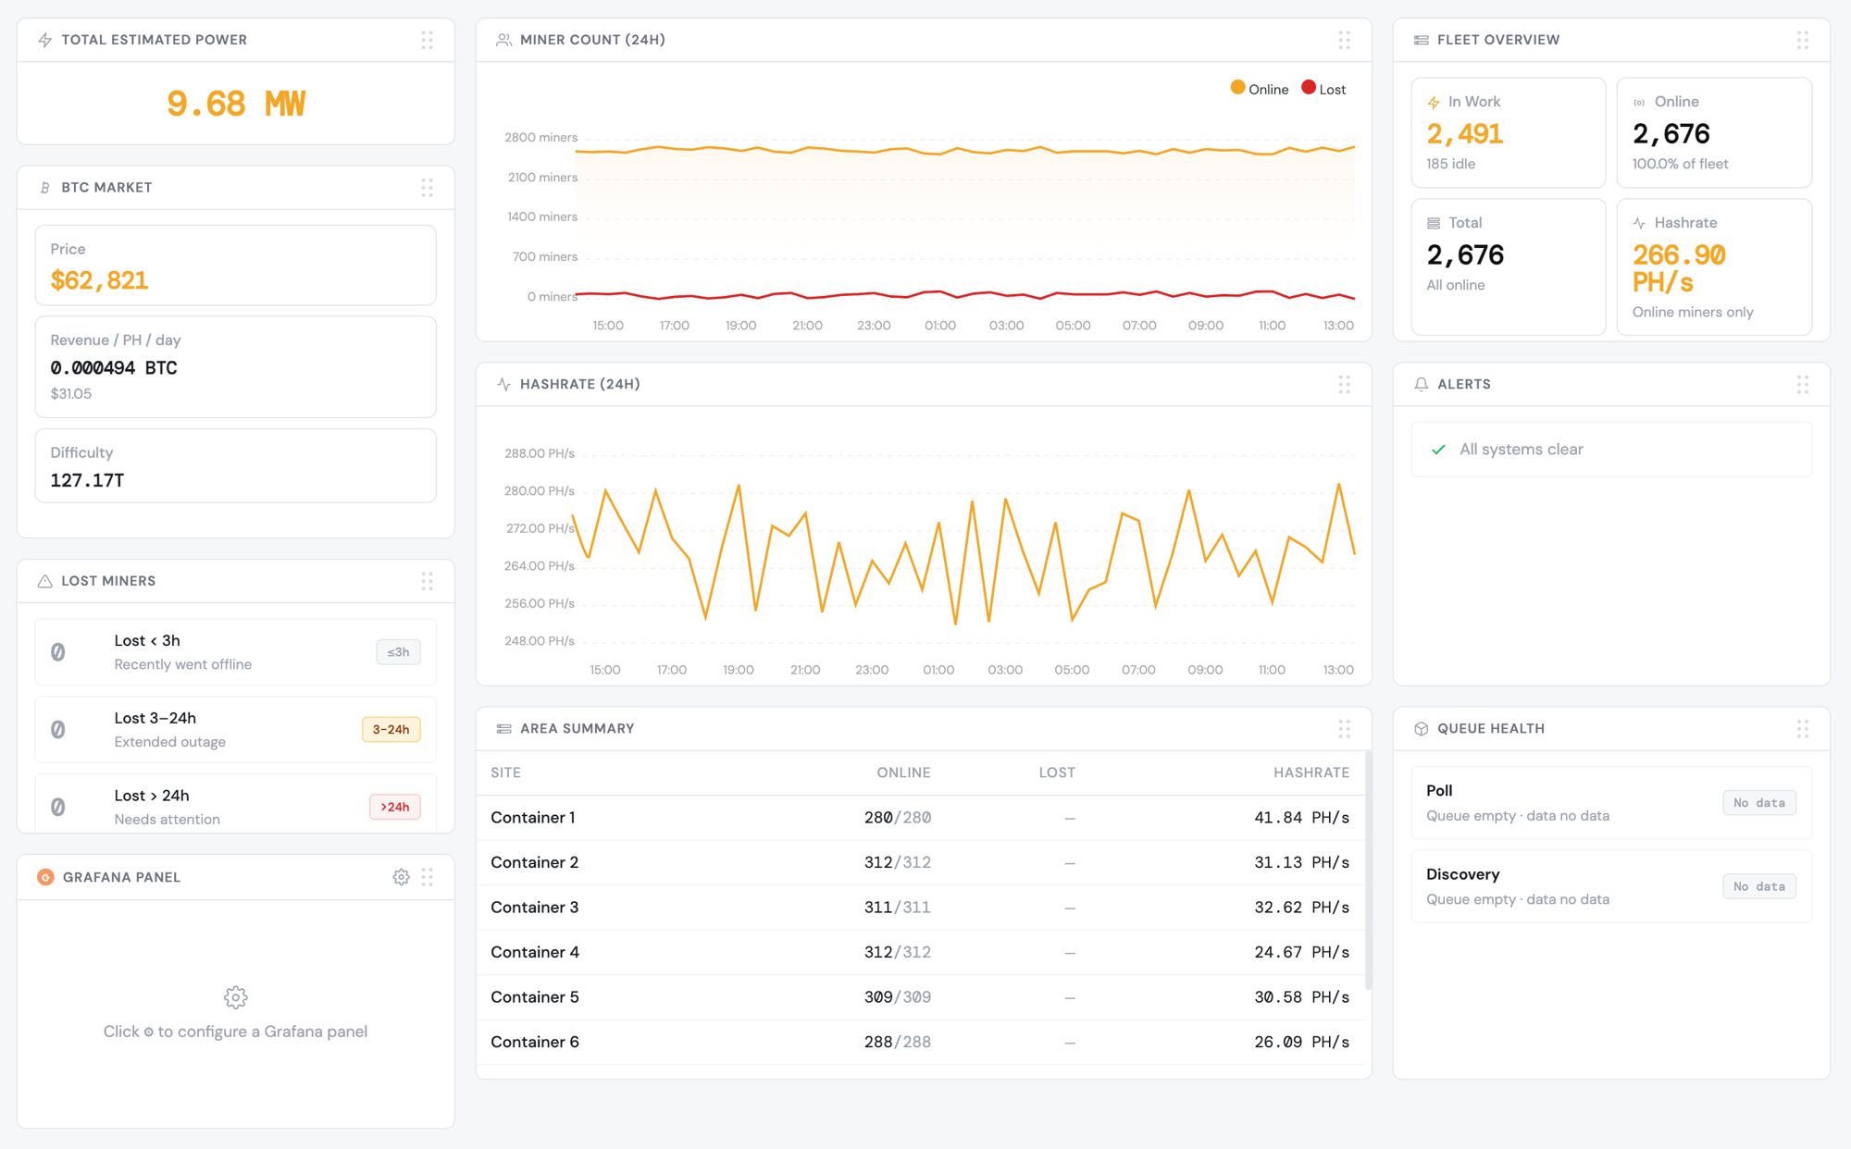
Task: Click the 0.000494 BTC revenue value
Action: tap(114, 368)
